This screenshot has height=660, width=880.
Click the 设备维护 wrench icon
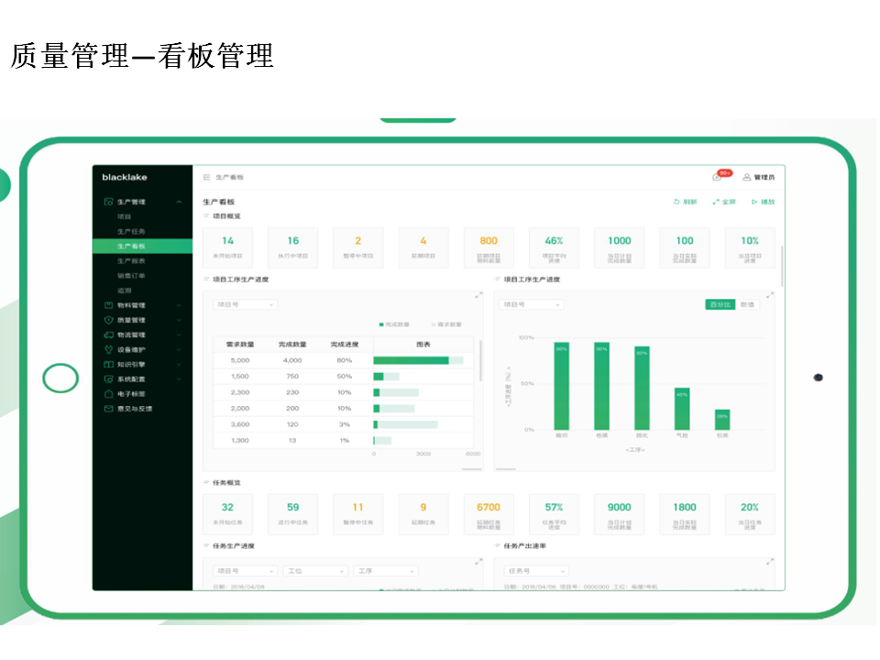pos(108,349)
